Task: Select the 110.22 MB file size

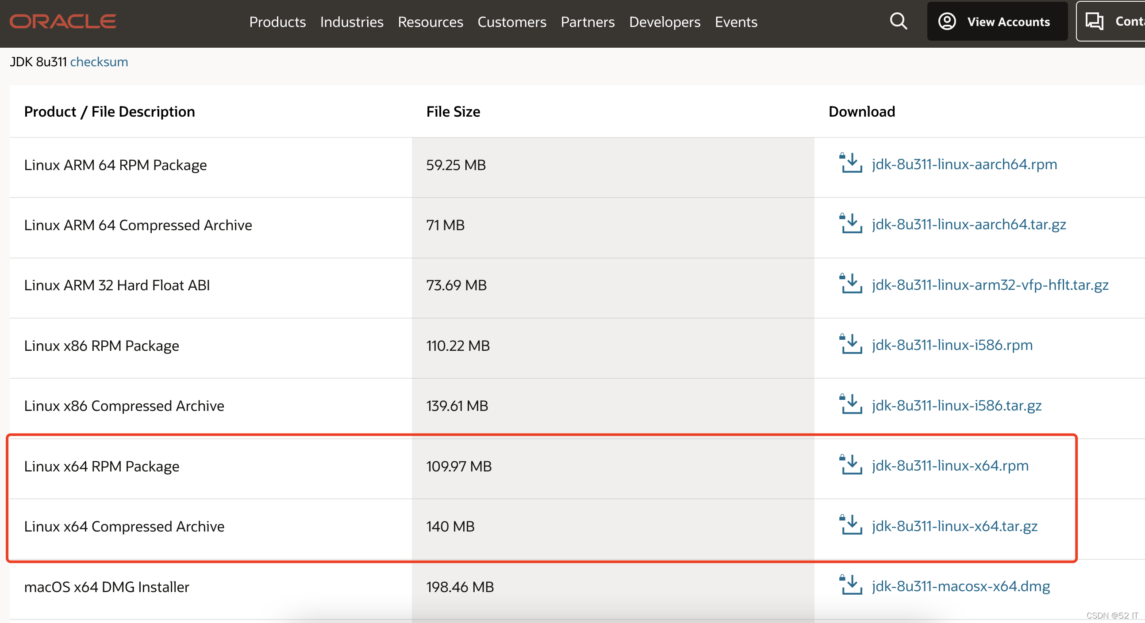Action: pos(458,346)
